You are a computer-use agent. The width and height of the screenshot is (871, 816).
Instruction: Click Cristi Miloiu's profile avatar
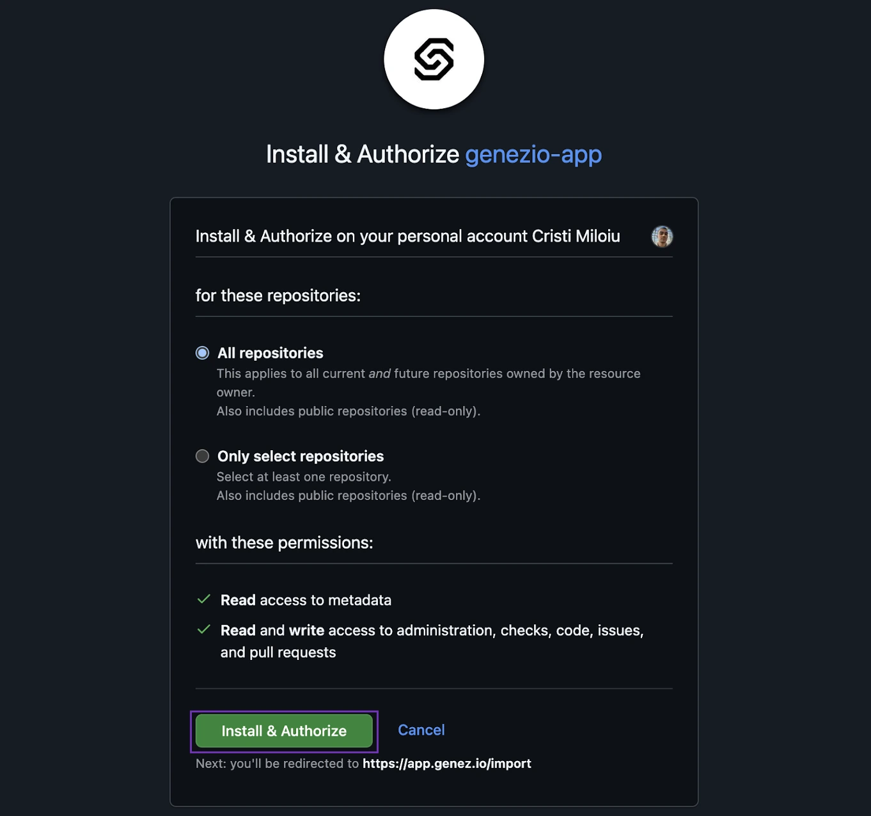point(662,237)
